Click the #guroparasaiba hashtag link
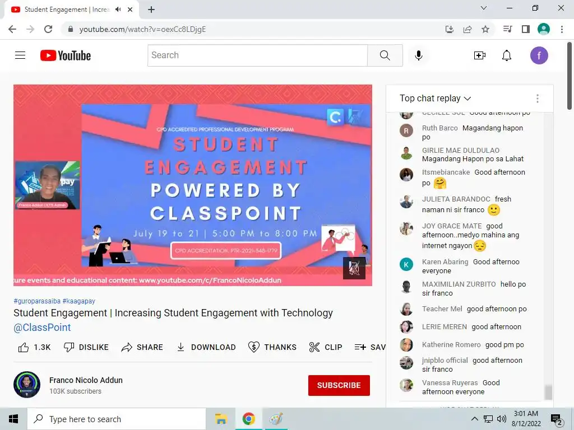The width and height of the screenshot is (574, 430). (37, 301)
